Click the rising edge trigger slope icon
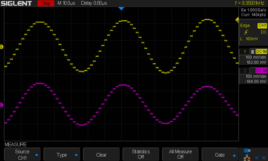 pyautogui.click(x=246, y=32)
